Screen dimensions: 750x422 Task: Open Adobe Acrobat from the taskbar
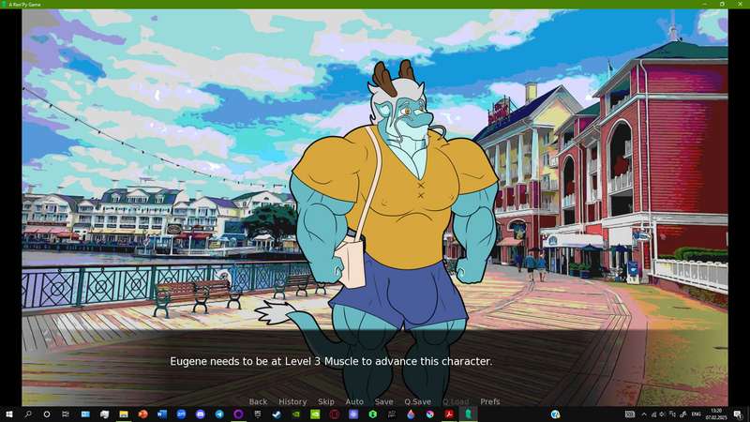(x=449, y=414)
